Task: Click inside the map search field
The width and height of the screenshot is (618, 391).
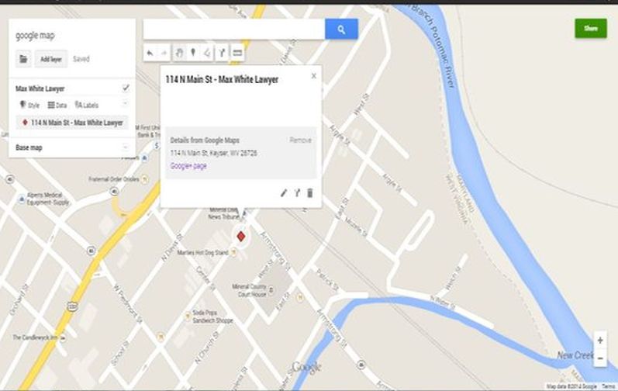Action: (233, 29)
